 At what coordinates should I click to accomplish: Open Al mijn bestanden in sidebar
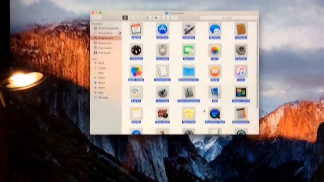pos(106,28)
